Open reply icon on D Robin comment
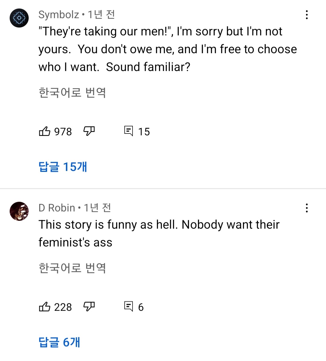326x361 pixels. click(129, 307)
